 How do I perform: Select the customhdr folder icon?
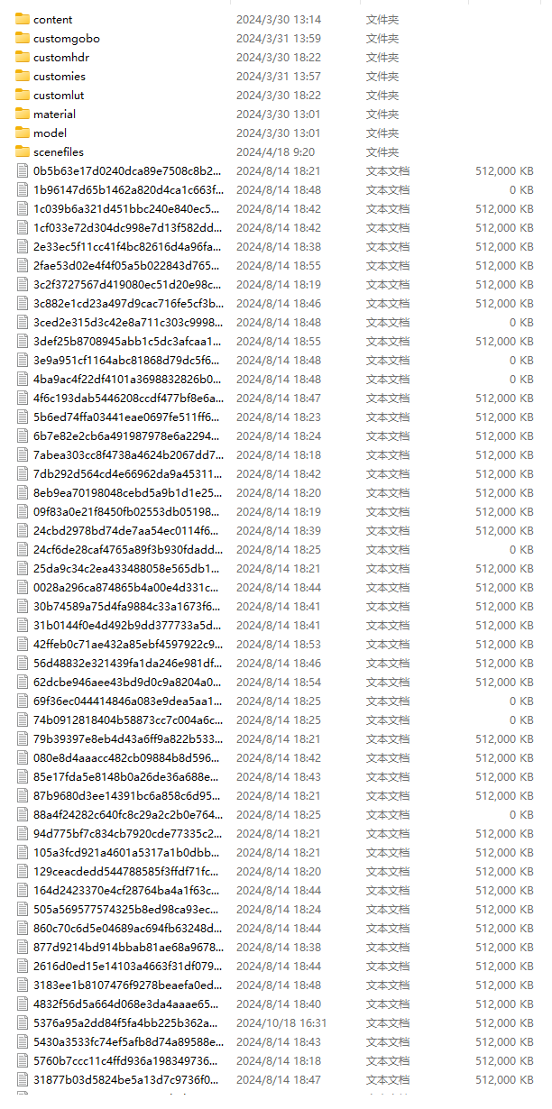point(23,57)
